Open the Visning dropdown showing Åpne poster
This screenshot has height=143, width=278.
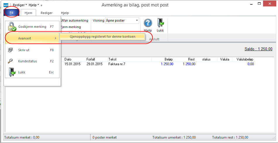122,20
